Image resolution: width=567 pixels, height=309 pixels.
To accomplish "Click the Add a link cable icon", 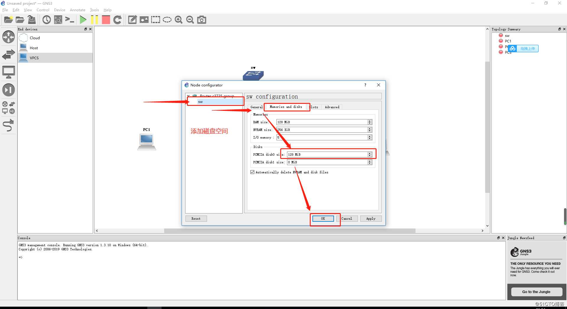I will point(9,125).
